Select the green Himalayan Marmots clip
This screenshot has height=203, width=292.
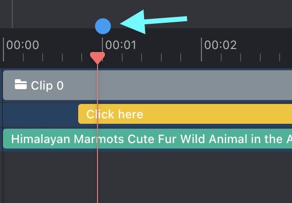(147, 139)
